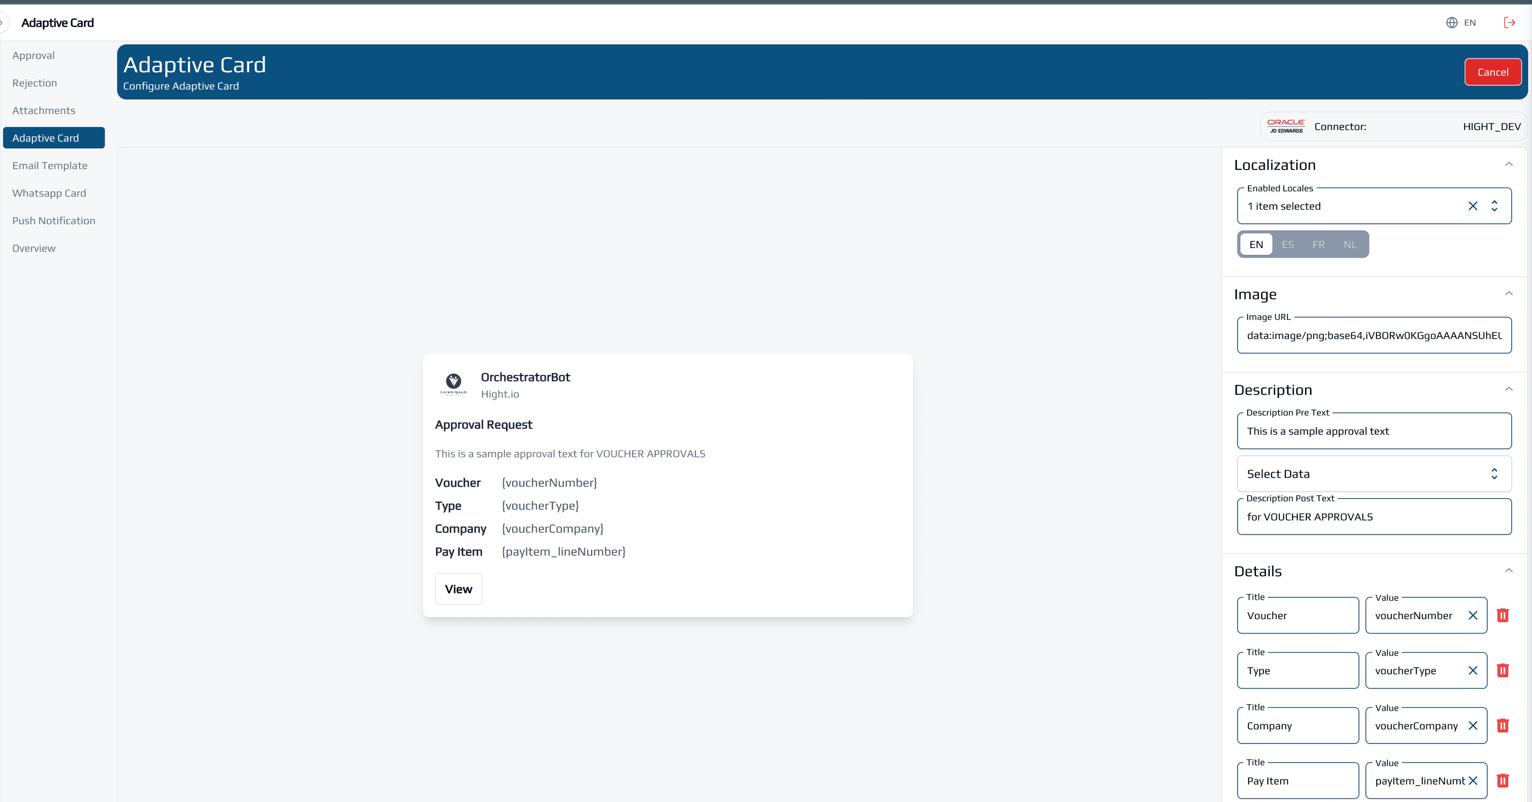This screenshot has width=1532, height=802.
Task: Click the globe language icon
Action: pos(1452,23)
